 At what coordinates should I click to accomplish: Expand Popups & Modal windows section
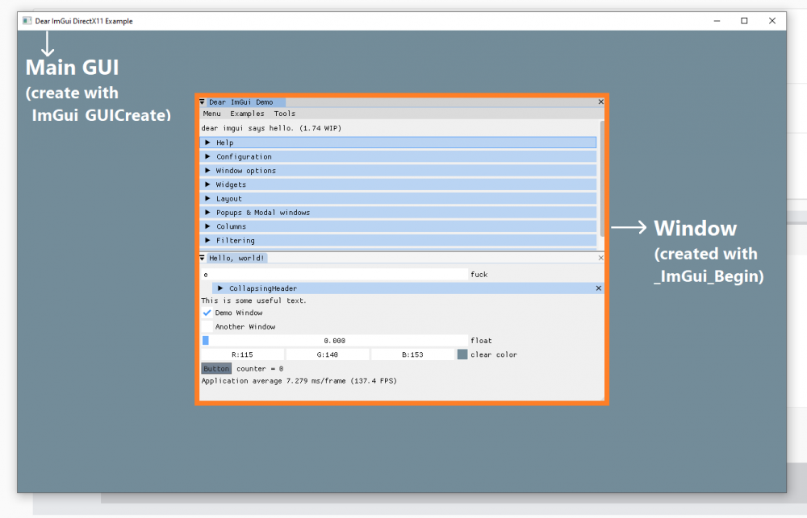398,212
